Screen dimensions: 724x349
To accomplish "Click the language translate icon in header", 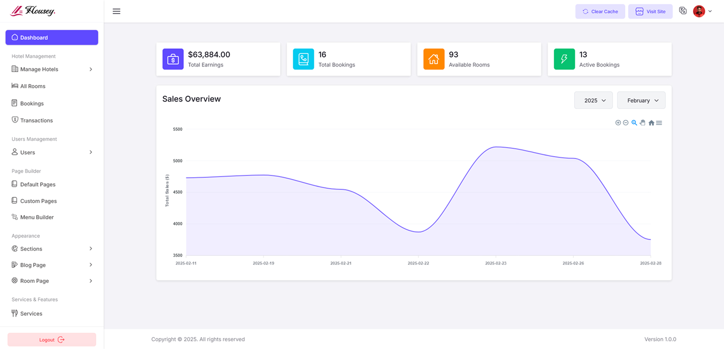I will click(683, 11).
